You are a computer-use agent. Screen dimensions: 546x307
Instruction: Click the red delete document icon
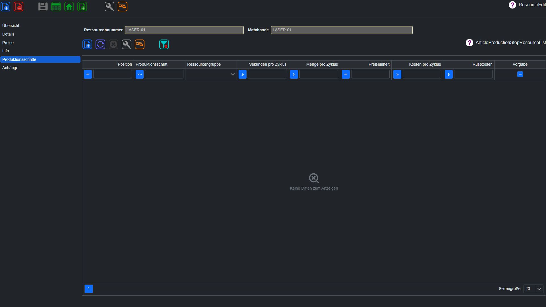(x=18, y=7)
